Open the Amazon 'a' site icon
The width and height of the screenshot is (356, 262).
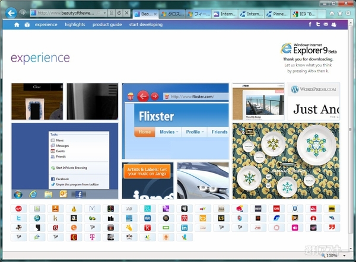74,218
